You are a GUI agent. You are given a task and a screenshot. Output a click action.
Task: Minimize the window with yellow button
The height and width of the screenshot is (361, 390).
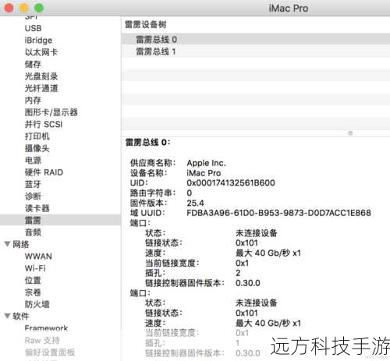tap(24, 8)
